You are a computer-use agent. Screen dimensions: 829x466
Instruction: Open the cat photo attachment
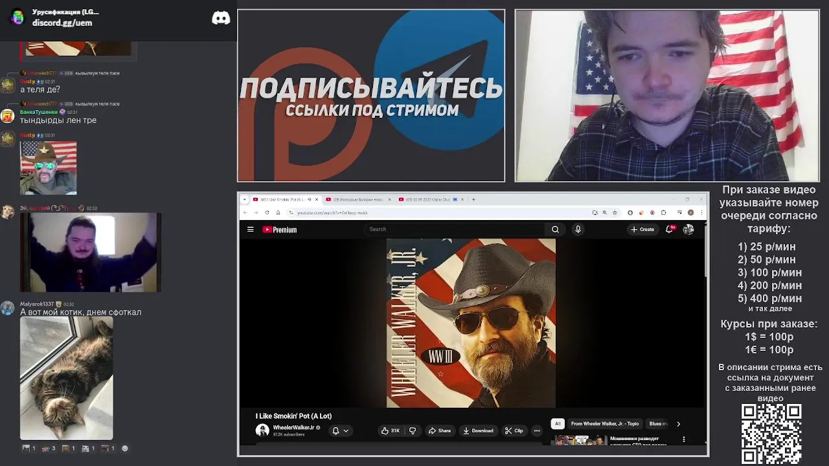click(67, 379)
